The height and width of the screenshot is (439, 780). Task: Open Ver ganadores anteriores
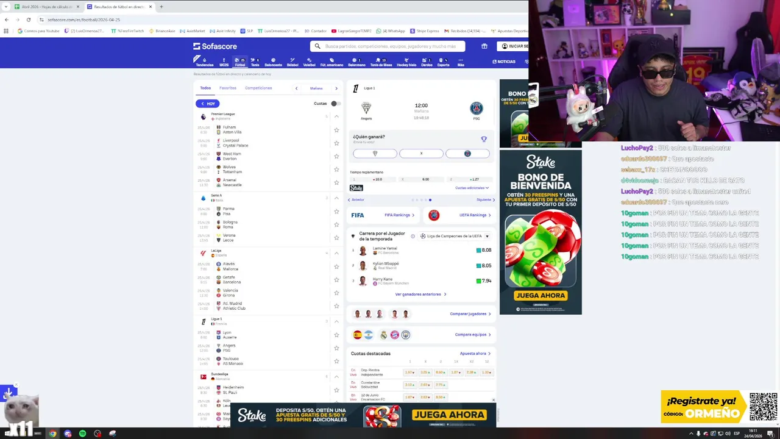click(x=420, y=294)
